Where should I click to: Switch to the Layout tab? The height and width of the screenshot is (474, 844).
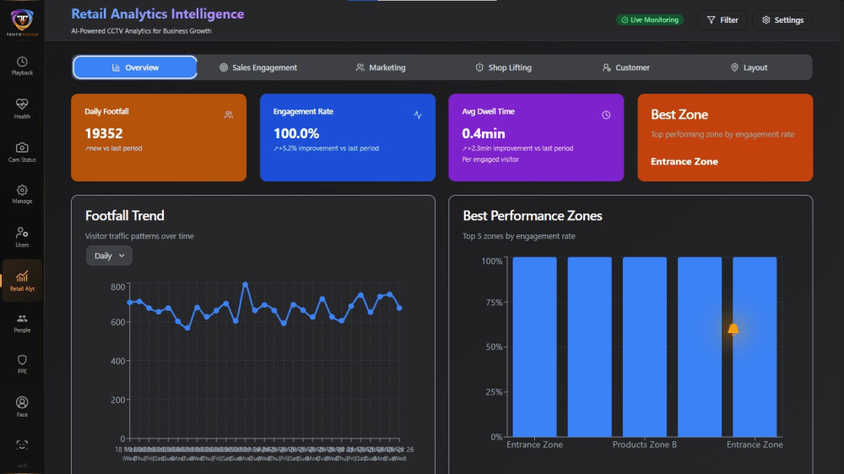coord(749,67)
